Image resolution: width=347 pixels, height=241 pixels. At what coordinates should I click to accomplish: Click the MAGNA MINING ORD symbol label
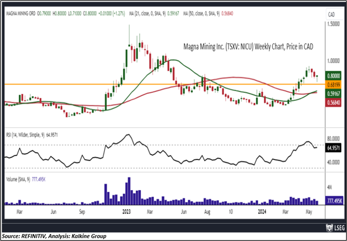pos(21,14)
